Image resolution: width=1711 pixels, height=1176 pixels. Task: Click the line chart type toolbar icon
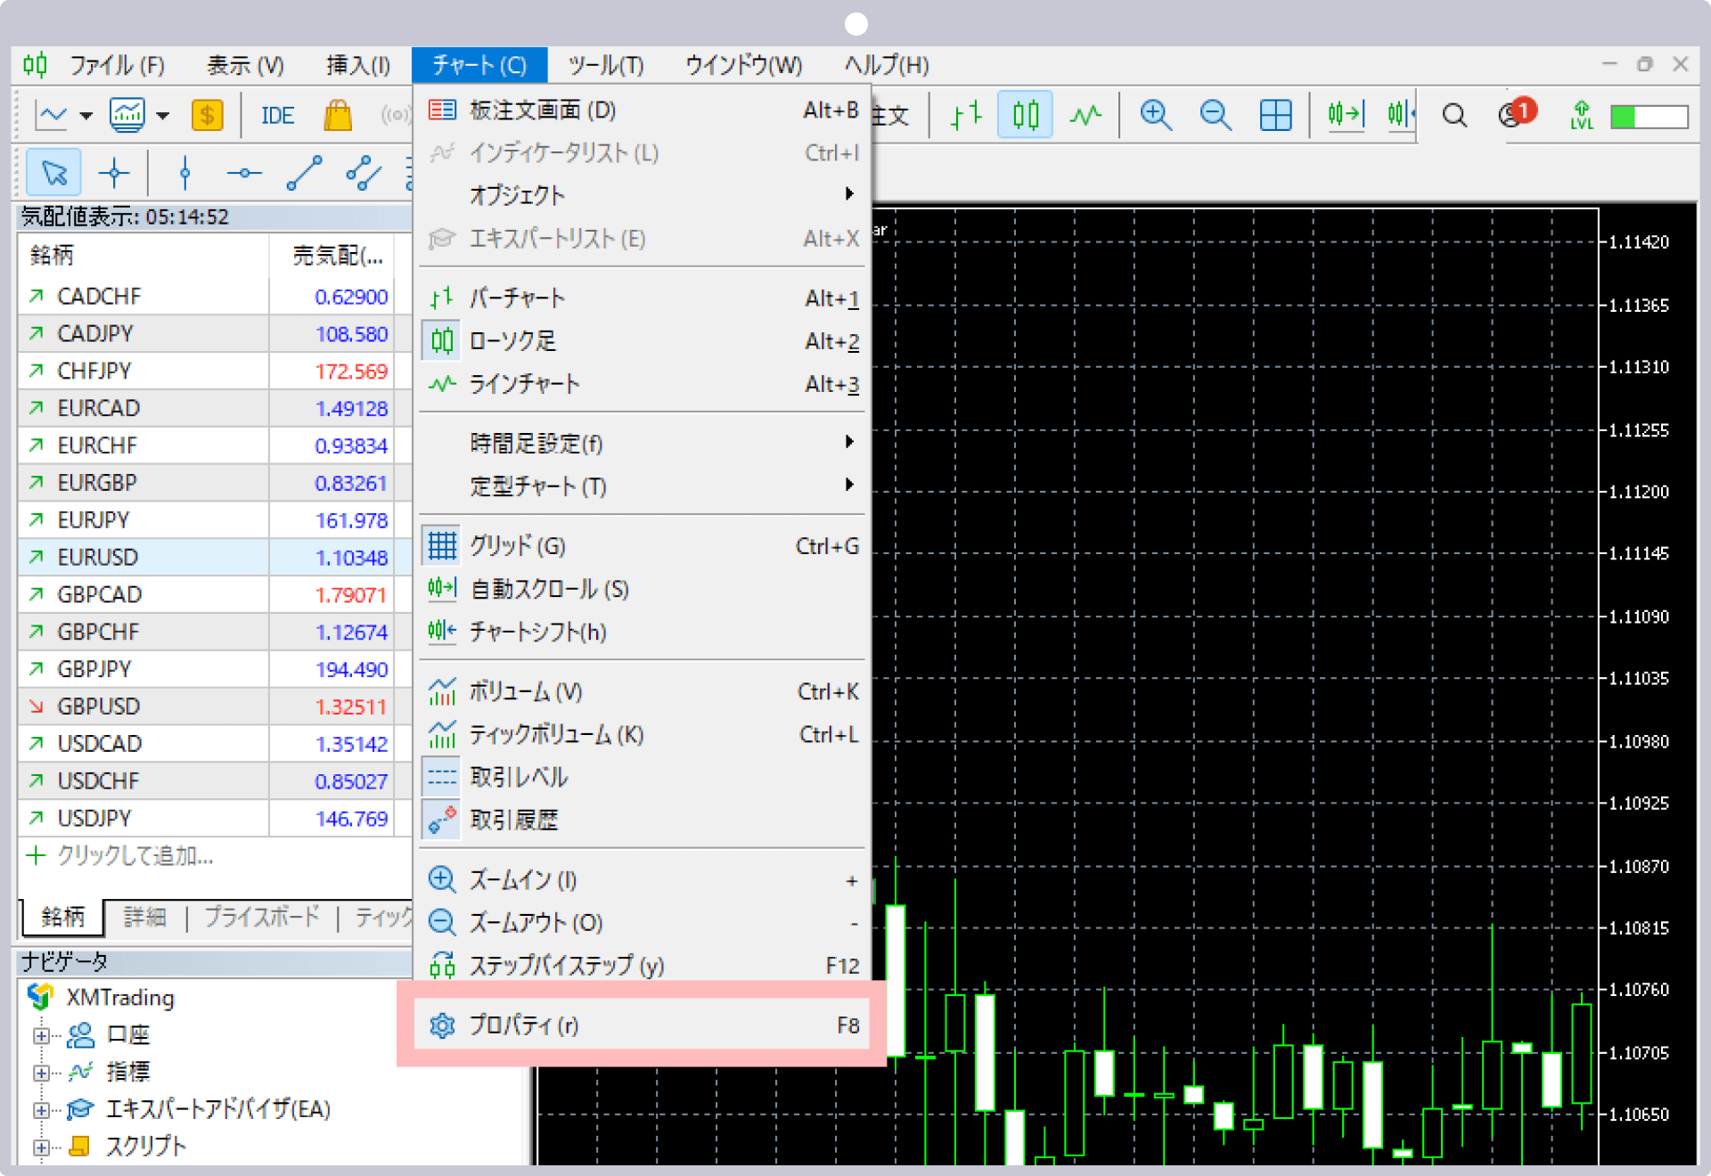52,115
